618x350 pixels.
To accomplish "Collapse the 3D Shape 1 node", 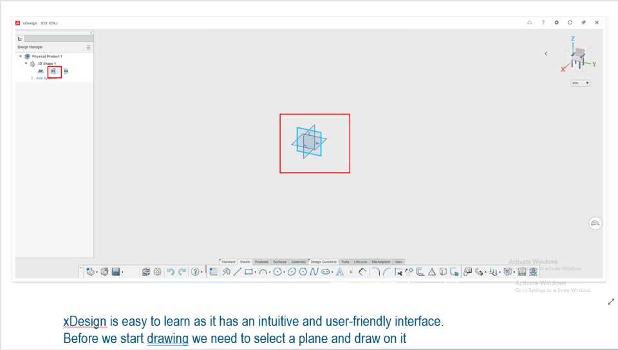I will click(x=26, y=64).
